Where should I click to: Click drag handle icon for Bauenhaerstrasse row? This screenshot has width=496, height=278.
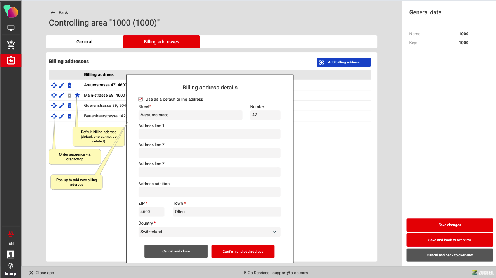[x=54, y=116]
